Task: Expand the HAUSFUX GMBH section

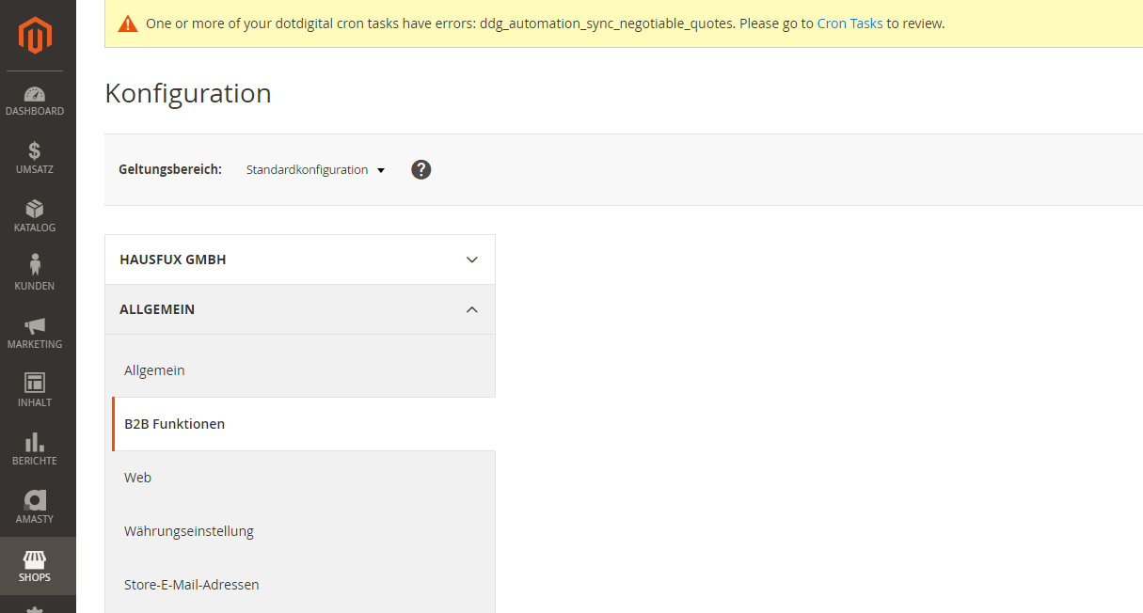Action: [299, 259]
